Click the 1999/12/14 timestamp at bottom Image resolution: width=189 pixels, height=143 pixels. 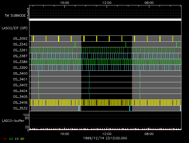105,138
